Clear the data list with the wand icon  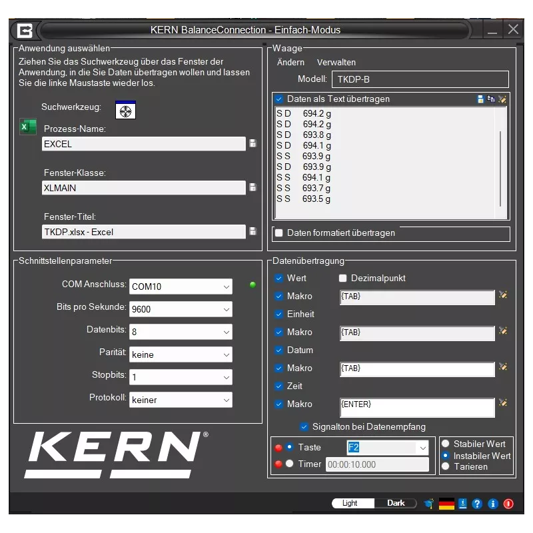[x=502, y=99]
